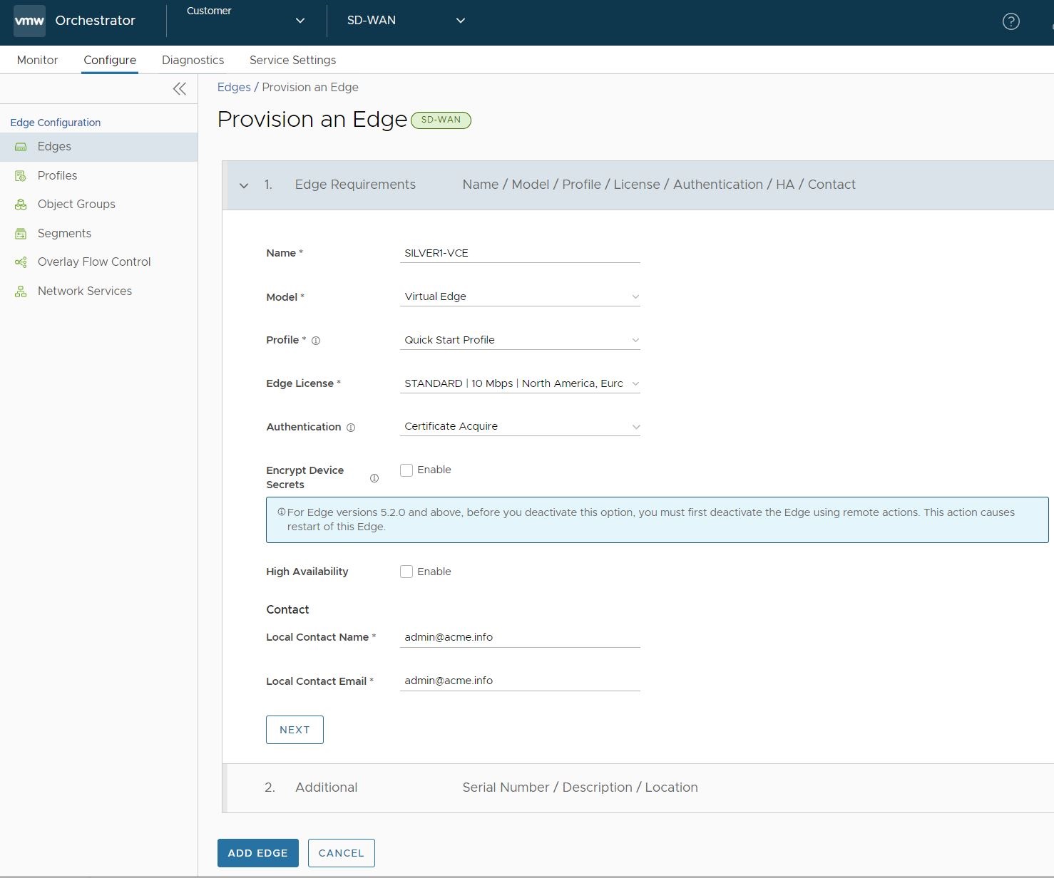The width and height of the screenshot is (1054, 878).
Task: Select Object Groups in sidebar
Action: [98, 205]
